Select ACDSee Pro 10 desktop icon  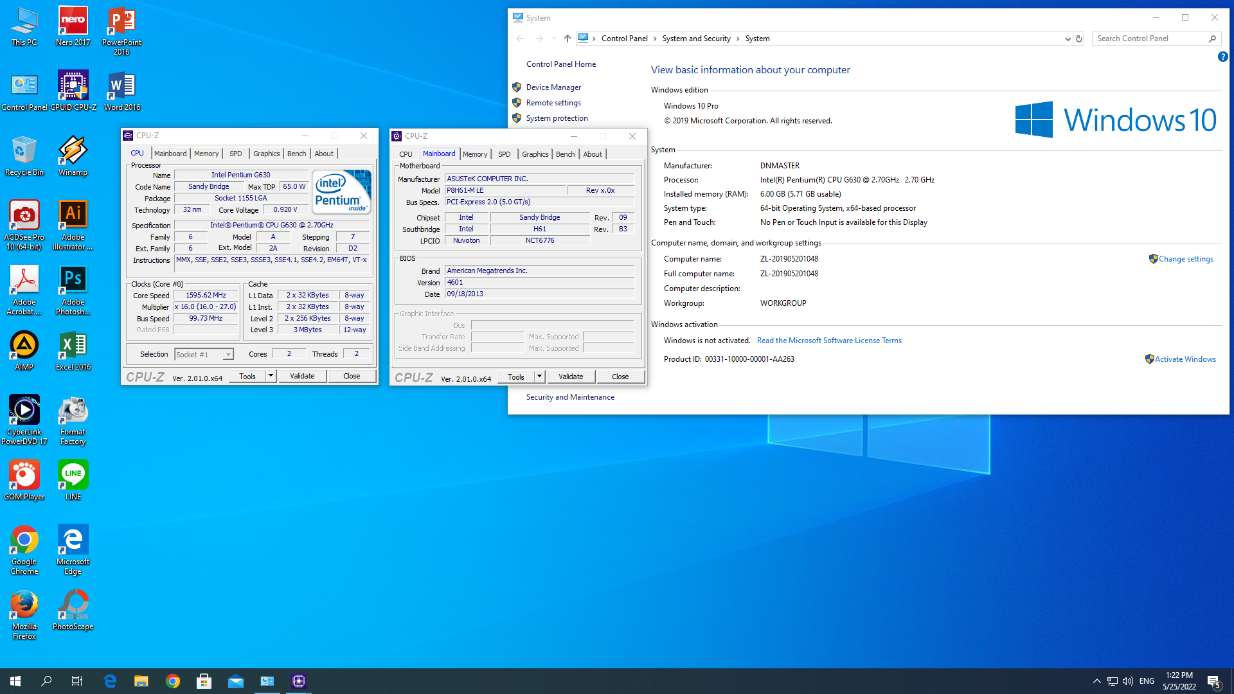point(24,226)
